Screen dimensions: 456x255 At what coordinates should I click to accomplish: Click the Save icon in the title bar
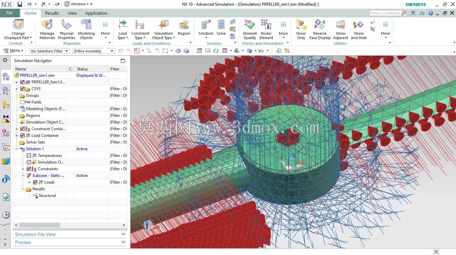pos(20,4)
